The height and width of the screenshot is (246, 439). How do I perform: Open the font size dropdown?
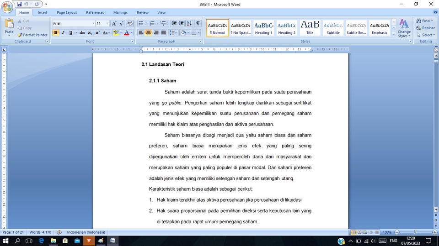[x=107, y=23]
